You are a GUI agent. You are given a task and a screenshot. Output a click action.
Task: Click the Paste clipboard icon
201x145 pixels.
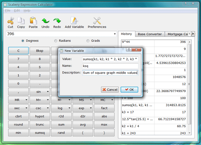pyautogui.click(x=33, y=21)
